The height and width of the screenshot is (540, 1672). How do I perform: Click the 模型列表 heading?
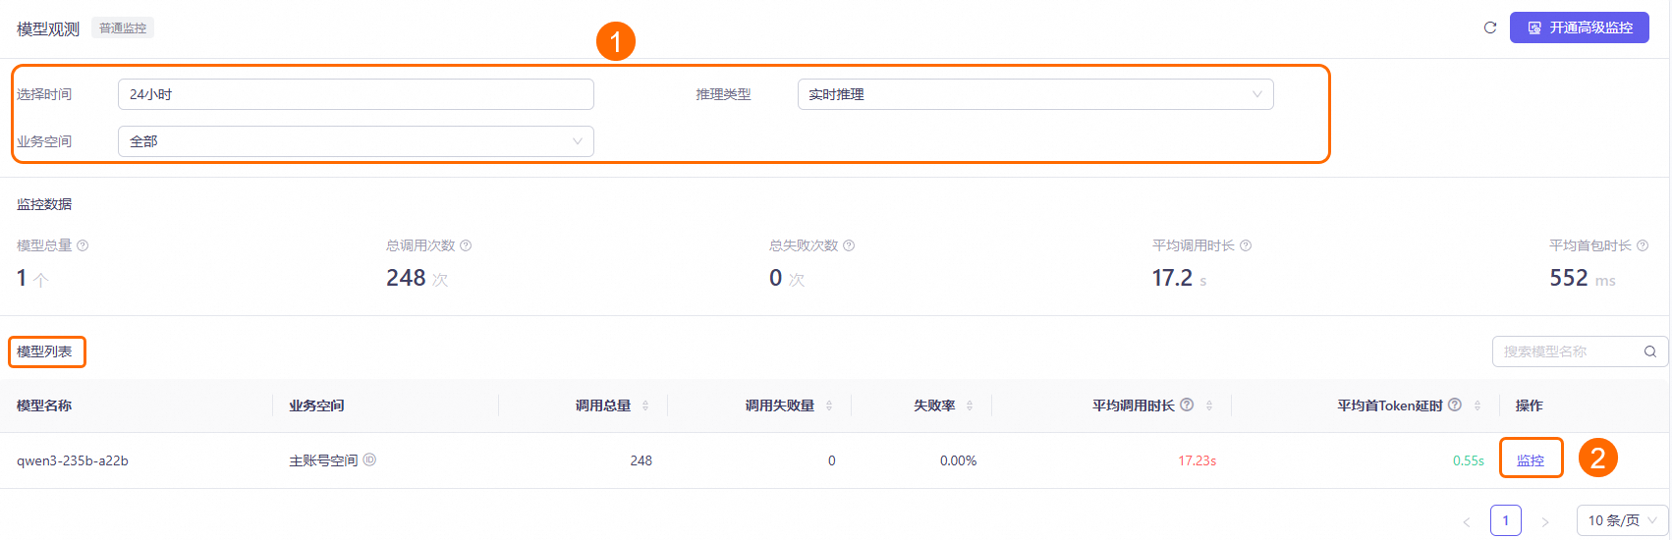pos(45,351)
